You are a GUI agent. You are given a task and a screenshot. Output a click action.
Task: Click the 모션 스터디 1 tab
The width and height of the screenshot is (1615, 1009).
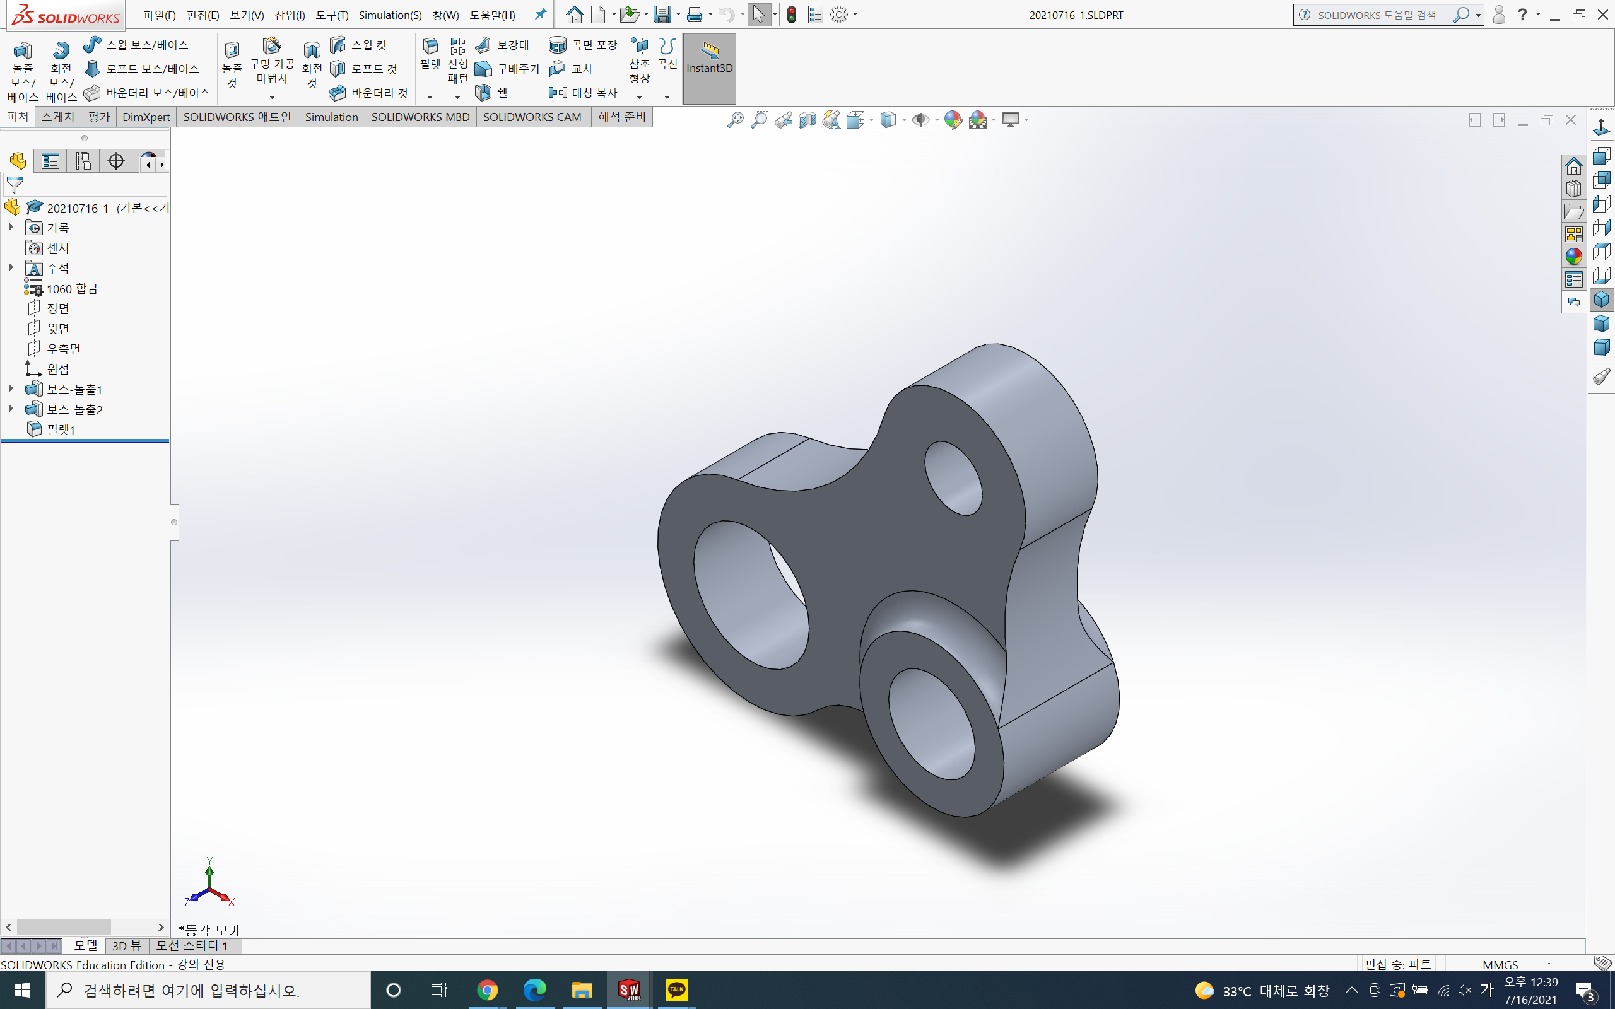tap(192, 945)
